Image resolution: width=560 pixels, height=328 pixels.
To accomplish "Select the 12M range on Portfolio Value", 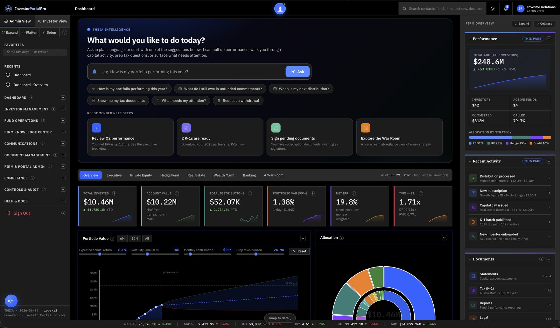I will [135, 239].
